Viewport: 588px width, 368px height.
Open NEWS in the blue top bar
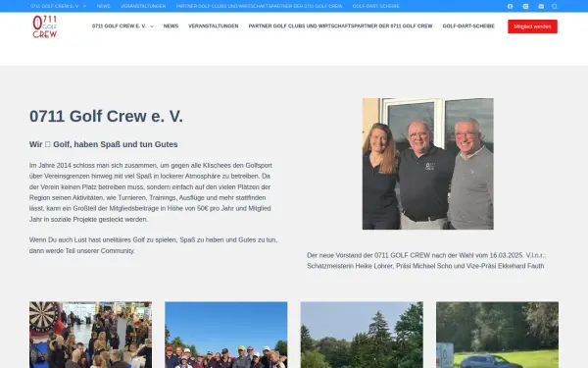tap(104, 7)
